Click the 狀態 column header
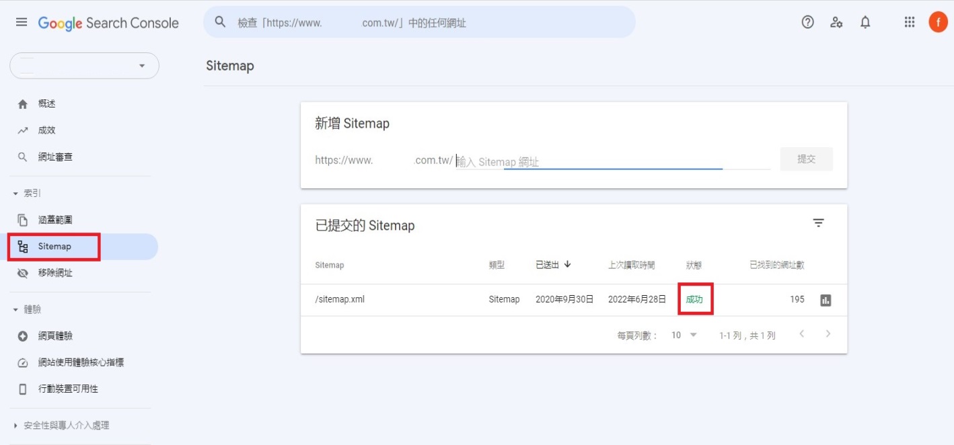The width and height of the screenshot is (954, 445). pyautogui.click(x=694, y=265)
